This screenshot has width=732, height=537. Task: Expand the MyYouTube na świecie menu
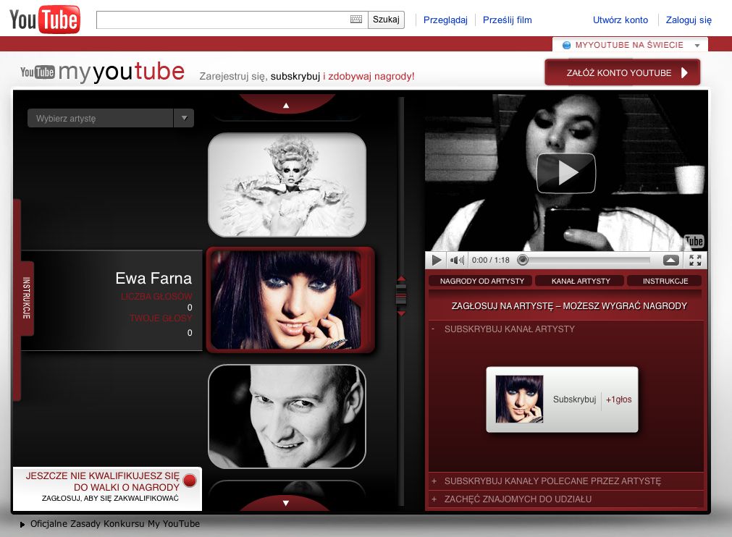coord(630,45)
